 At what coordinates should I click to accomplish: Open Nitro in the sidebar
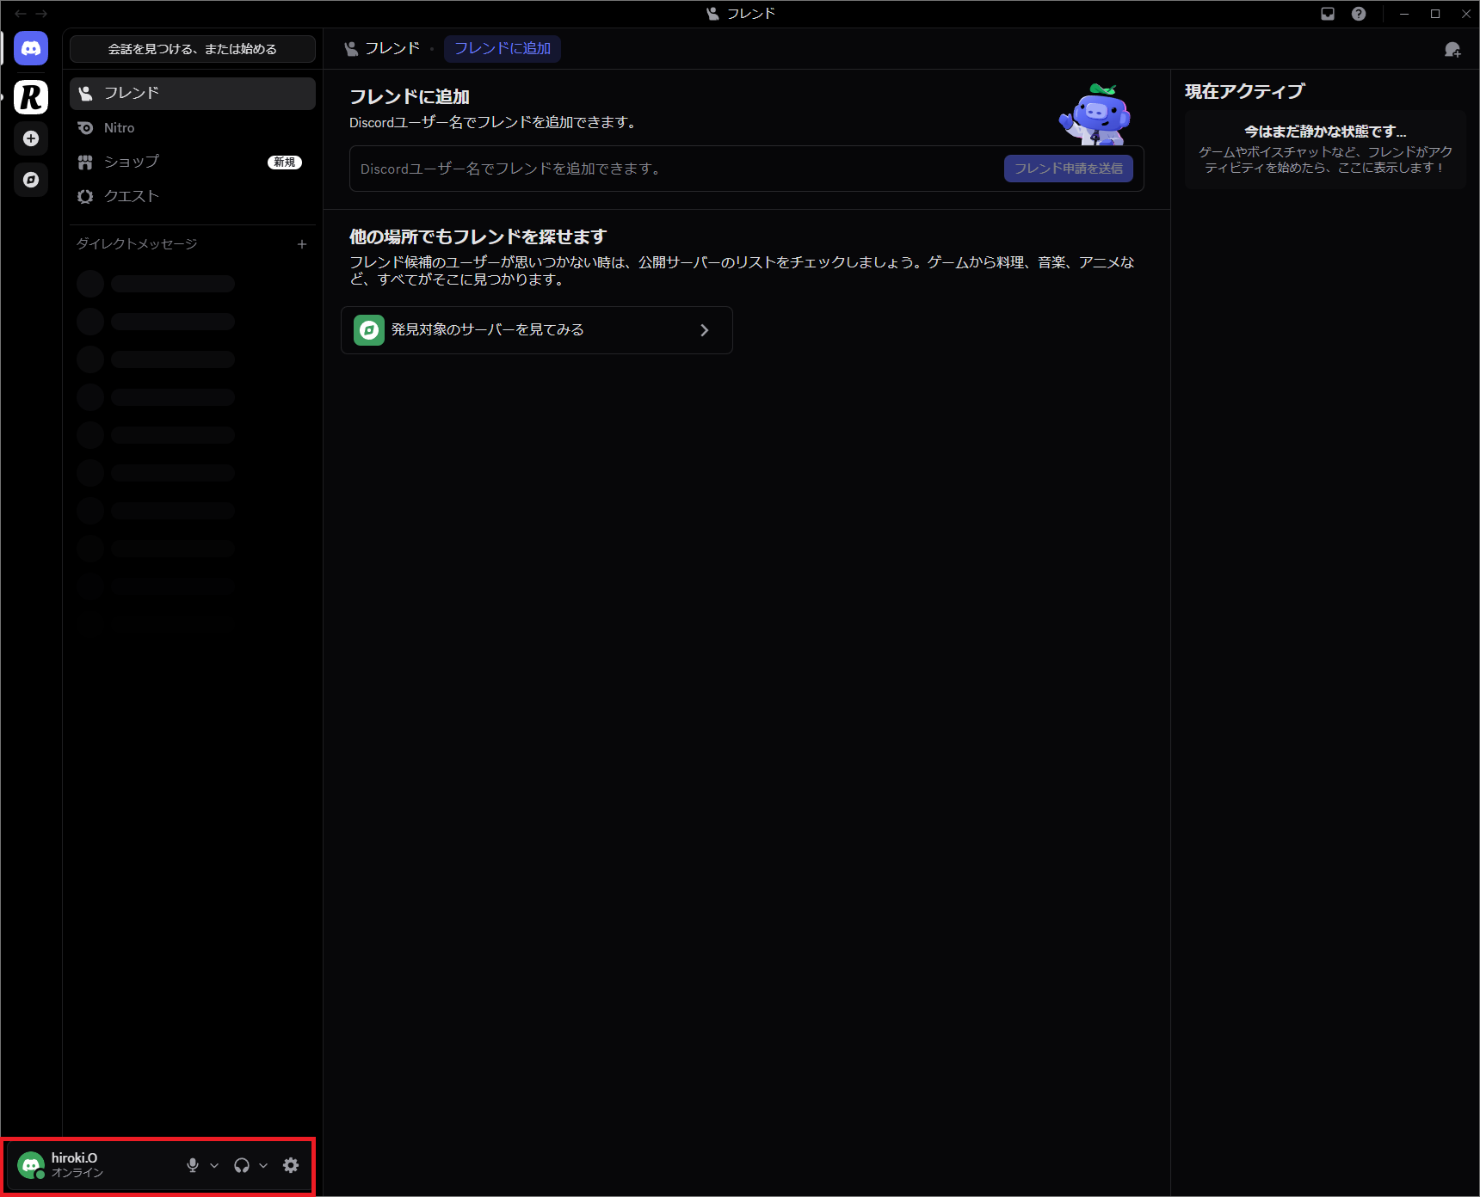[119, 128]
